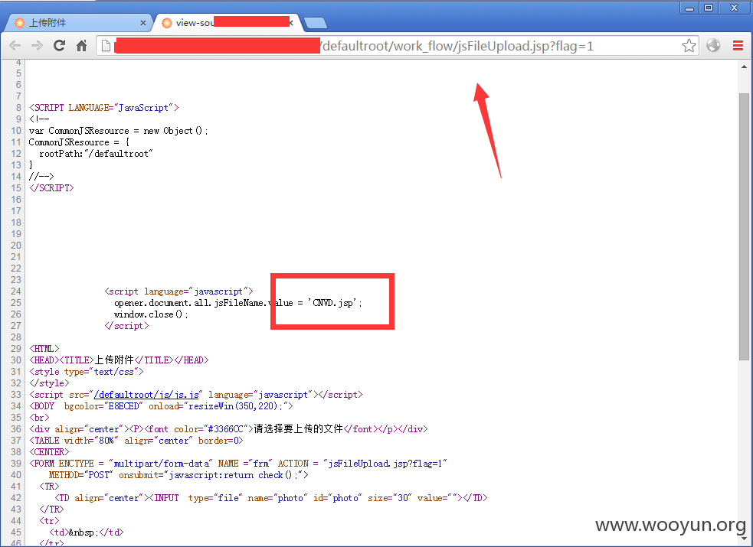Click the rootPath:"/defaultroot" line
This screenshot has height=547, width=753.
(x=96, y=154)
